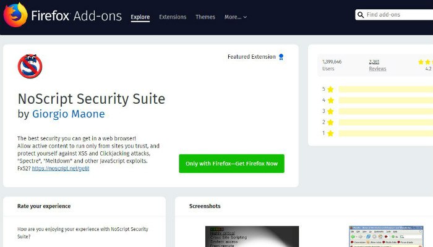Click the search magnifier icon
433x247 pixels.
[361, 15]
